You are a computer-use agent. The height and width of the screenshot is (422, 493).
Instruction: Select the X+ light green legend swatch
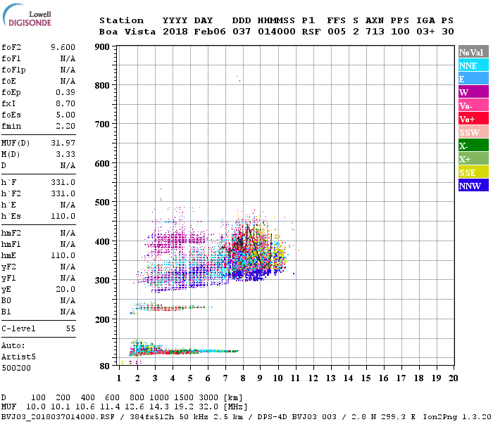(x=473, y=158)
